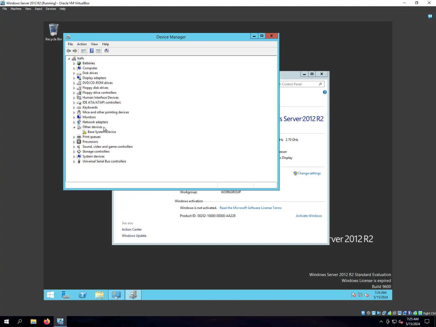Click the Change settings link
Viewport: 436px width, 327px height.
point(309,173)
